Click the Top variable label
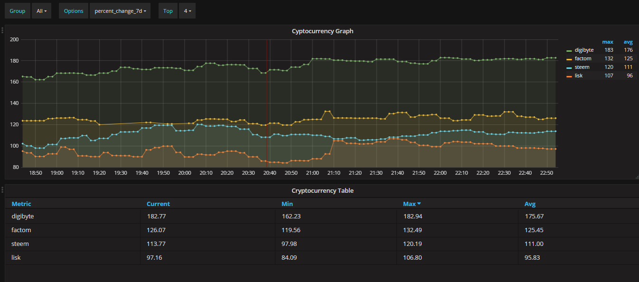Viewport: 639px width, 282px height. tap(168, 11)
